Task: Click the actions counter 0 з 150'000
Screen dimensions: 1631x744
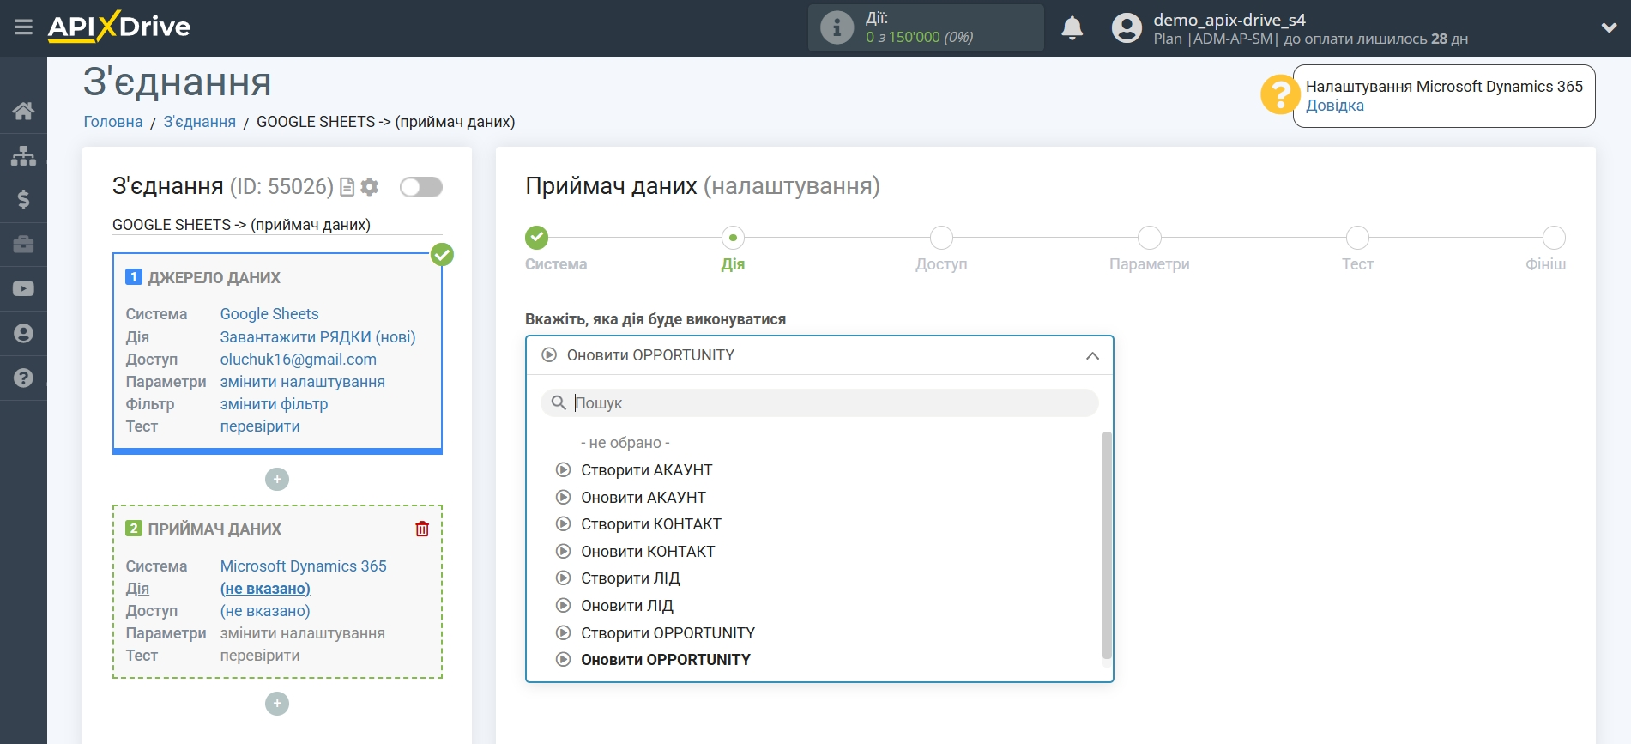Action: pyautogui.click(x=919, y=38)
